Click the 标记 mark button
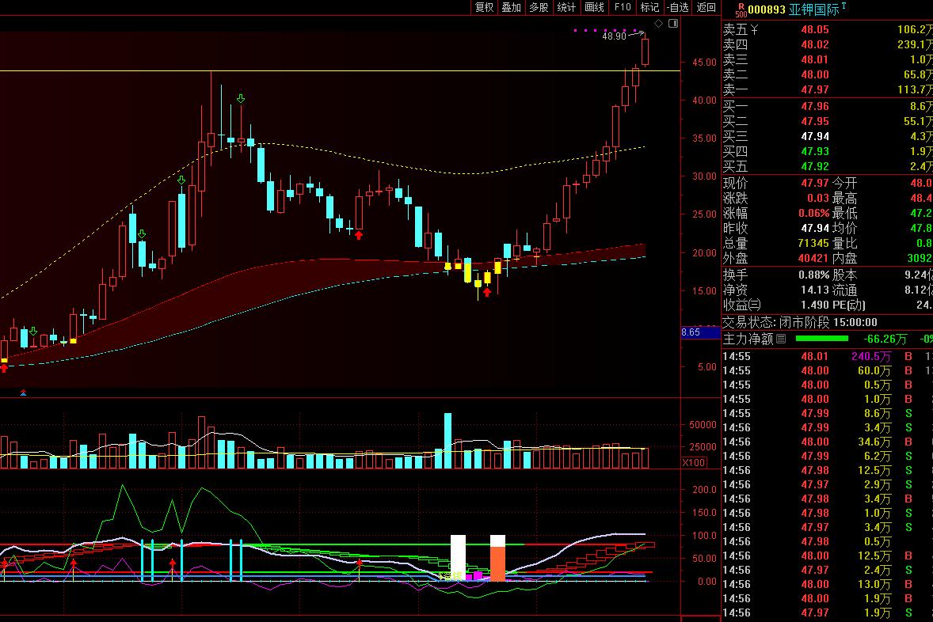Viewport: 933px width, 622px height. (649, 7)
